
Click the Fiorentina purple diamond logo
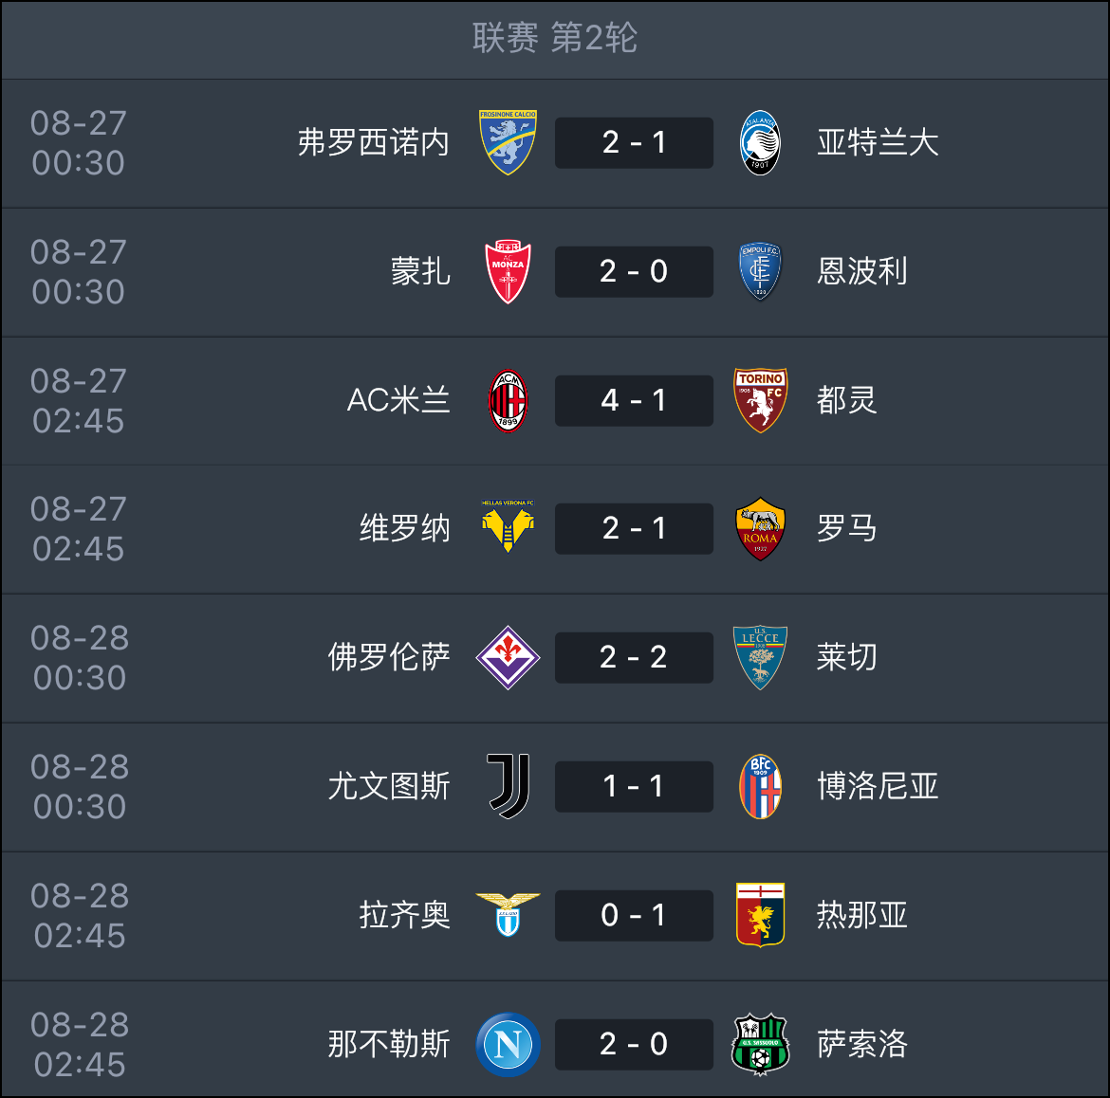tap(508, 657)
